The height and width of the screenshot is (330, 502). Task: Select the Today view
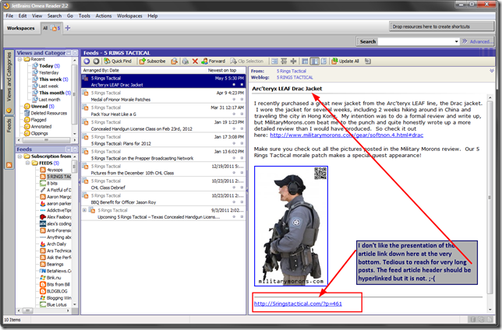point(46,66)
